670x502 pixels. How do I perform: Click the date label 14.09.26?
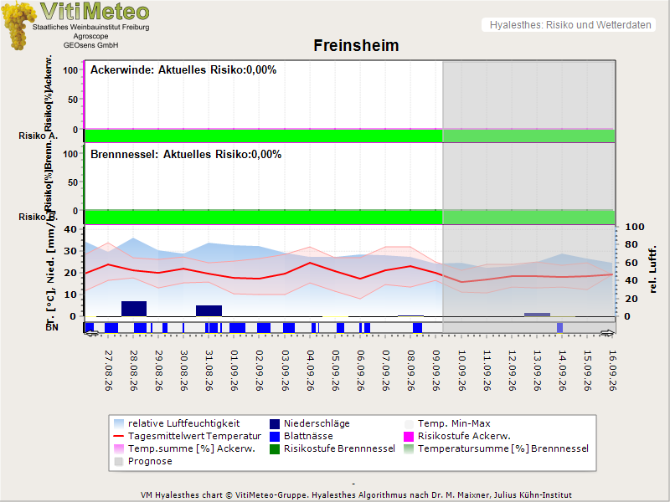[562, 371]
